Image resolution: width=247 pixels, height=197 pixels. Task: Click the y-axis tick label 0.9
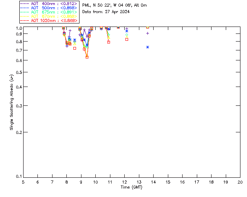pos(19,34)
